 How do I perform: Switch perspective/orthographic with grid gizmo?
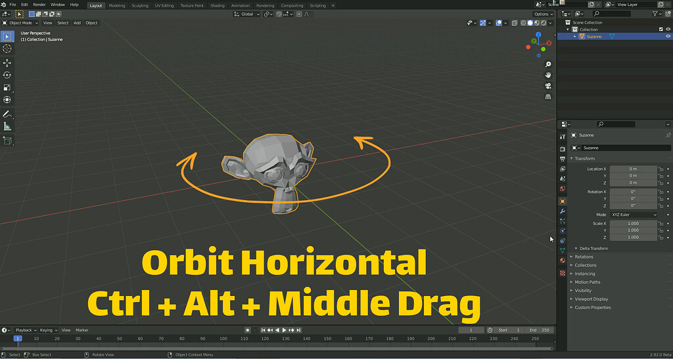[x=548, y=97]
